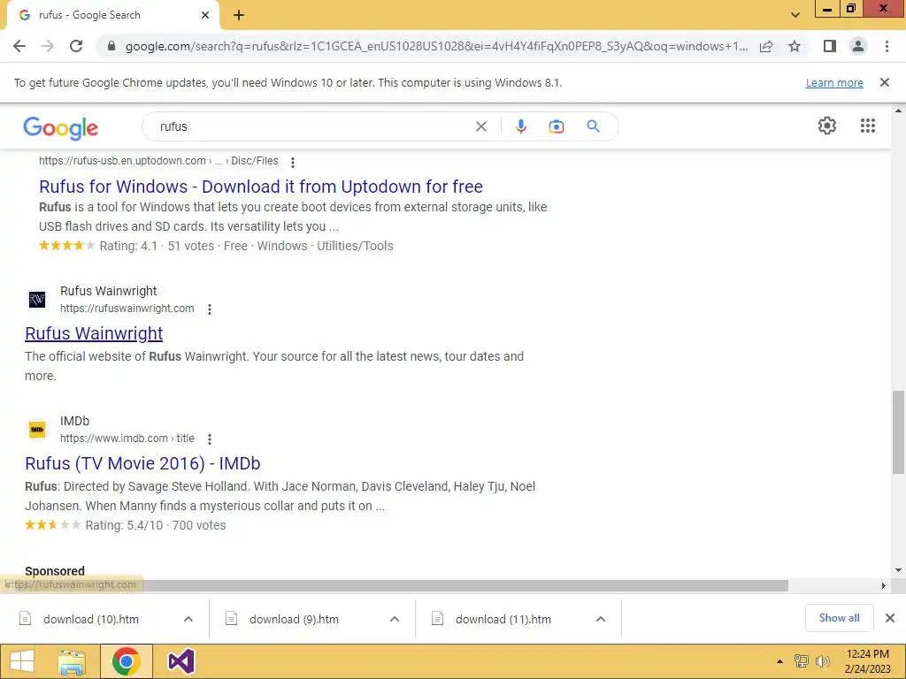Share this page from the address bar
The height and width of the screenshot is (679, 906).
(x=766, y=46)
